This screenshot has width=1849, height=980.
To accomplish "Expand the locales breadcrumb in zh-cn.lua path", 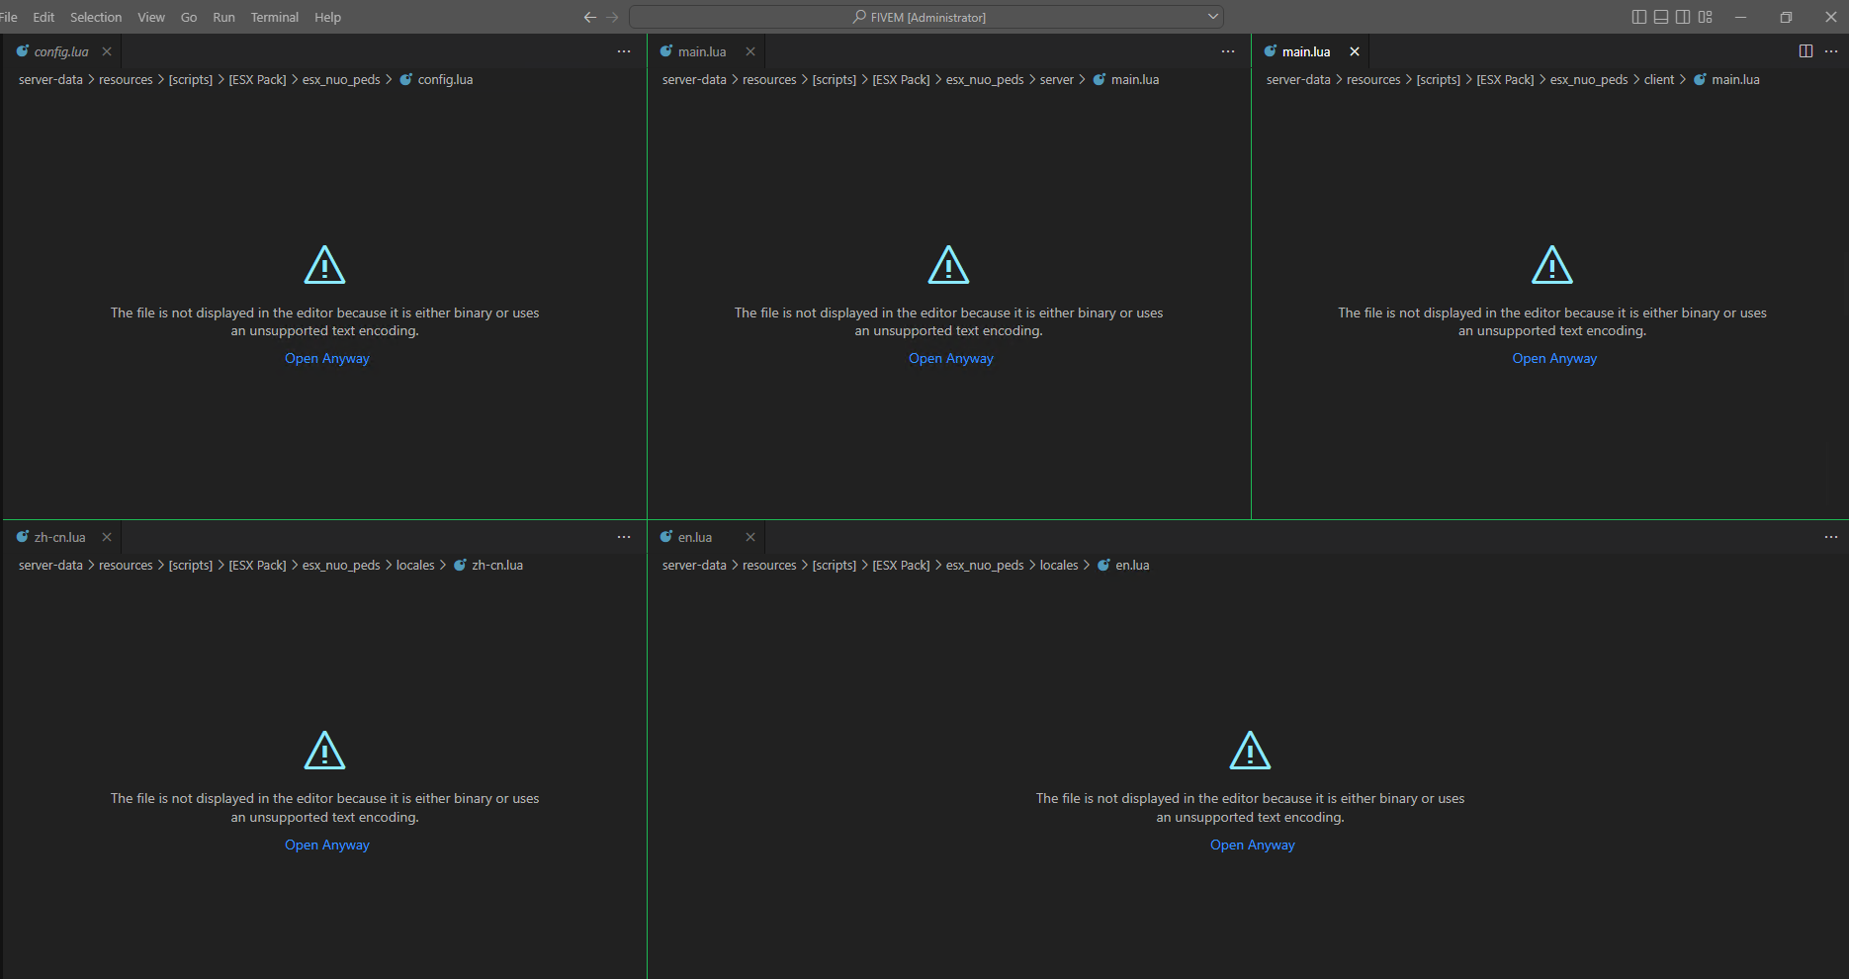I will point(415,566).
